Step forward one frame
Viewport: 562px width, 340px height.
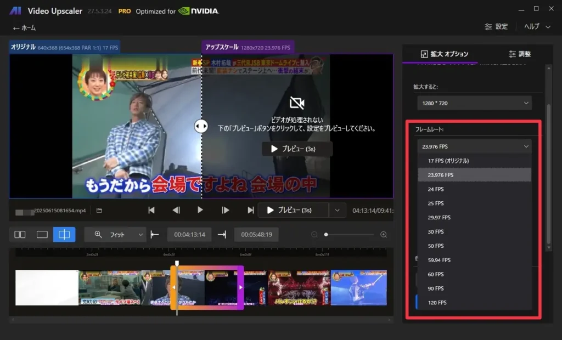tap(226, 210)
